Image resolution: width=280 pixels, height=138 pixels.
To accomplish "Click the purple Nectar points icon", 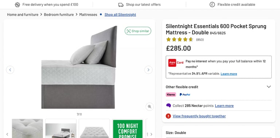I will pos(168,106).
